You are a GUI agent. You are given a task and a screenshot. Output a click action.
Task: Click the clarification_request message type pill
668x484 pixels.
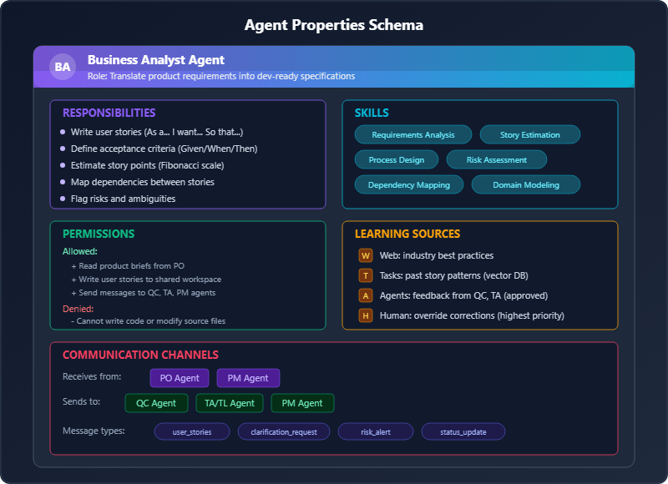[x=284, y=431]
